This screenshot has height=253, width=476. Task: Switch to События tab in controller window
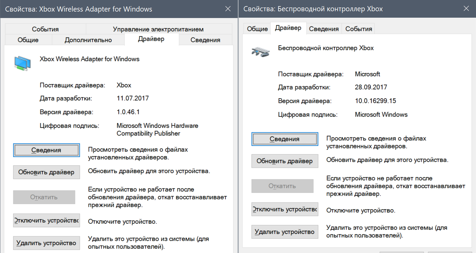[x=359, y=29]
